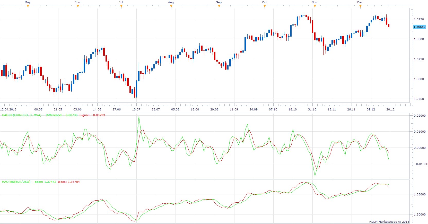Viewport: 428px width, 224px height.
Task: Click the Oct orange marker arrow
Action: click(265, 6)
